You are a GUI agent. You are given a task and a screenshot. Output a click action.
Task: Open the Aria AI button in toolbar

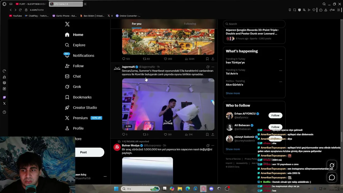tap(332, 10)
